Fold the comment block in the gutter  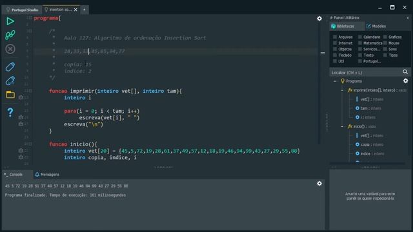click(30, 31)
